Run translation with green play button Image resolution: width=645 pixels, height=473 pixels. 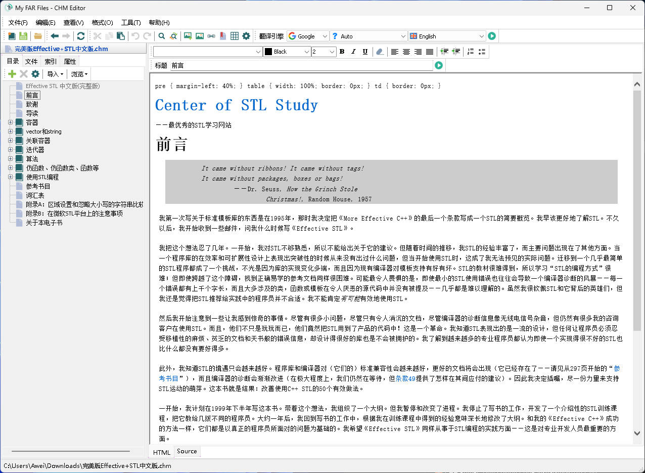pos(492,36)
